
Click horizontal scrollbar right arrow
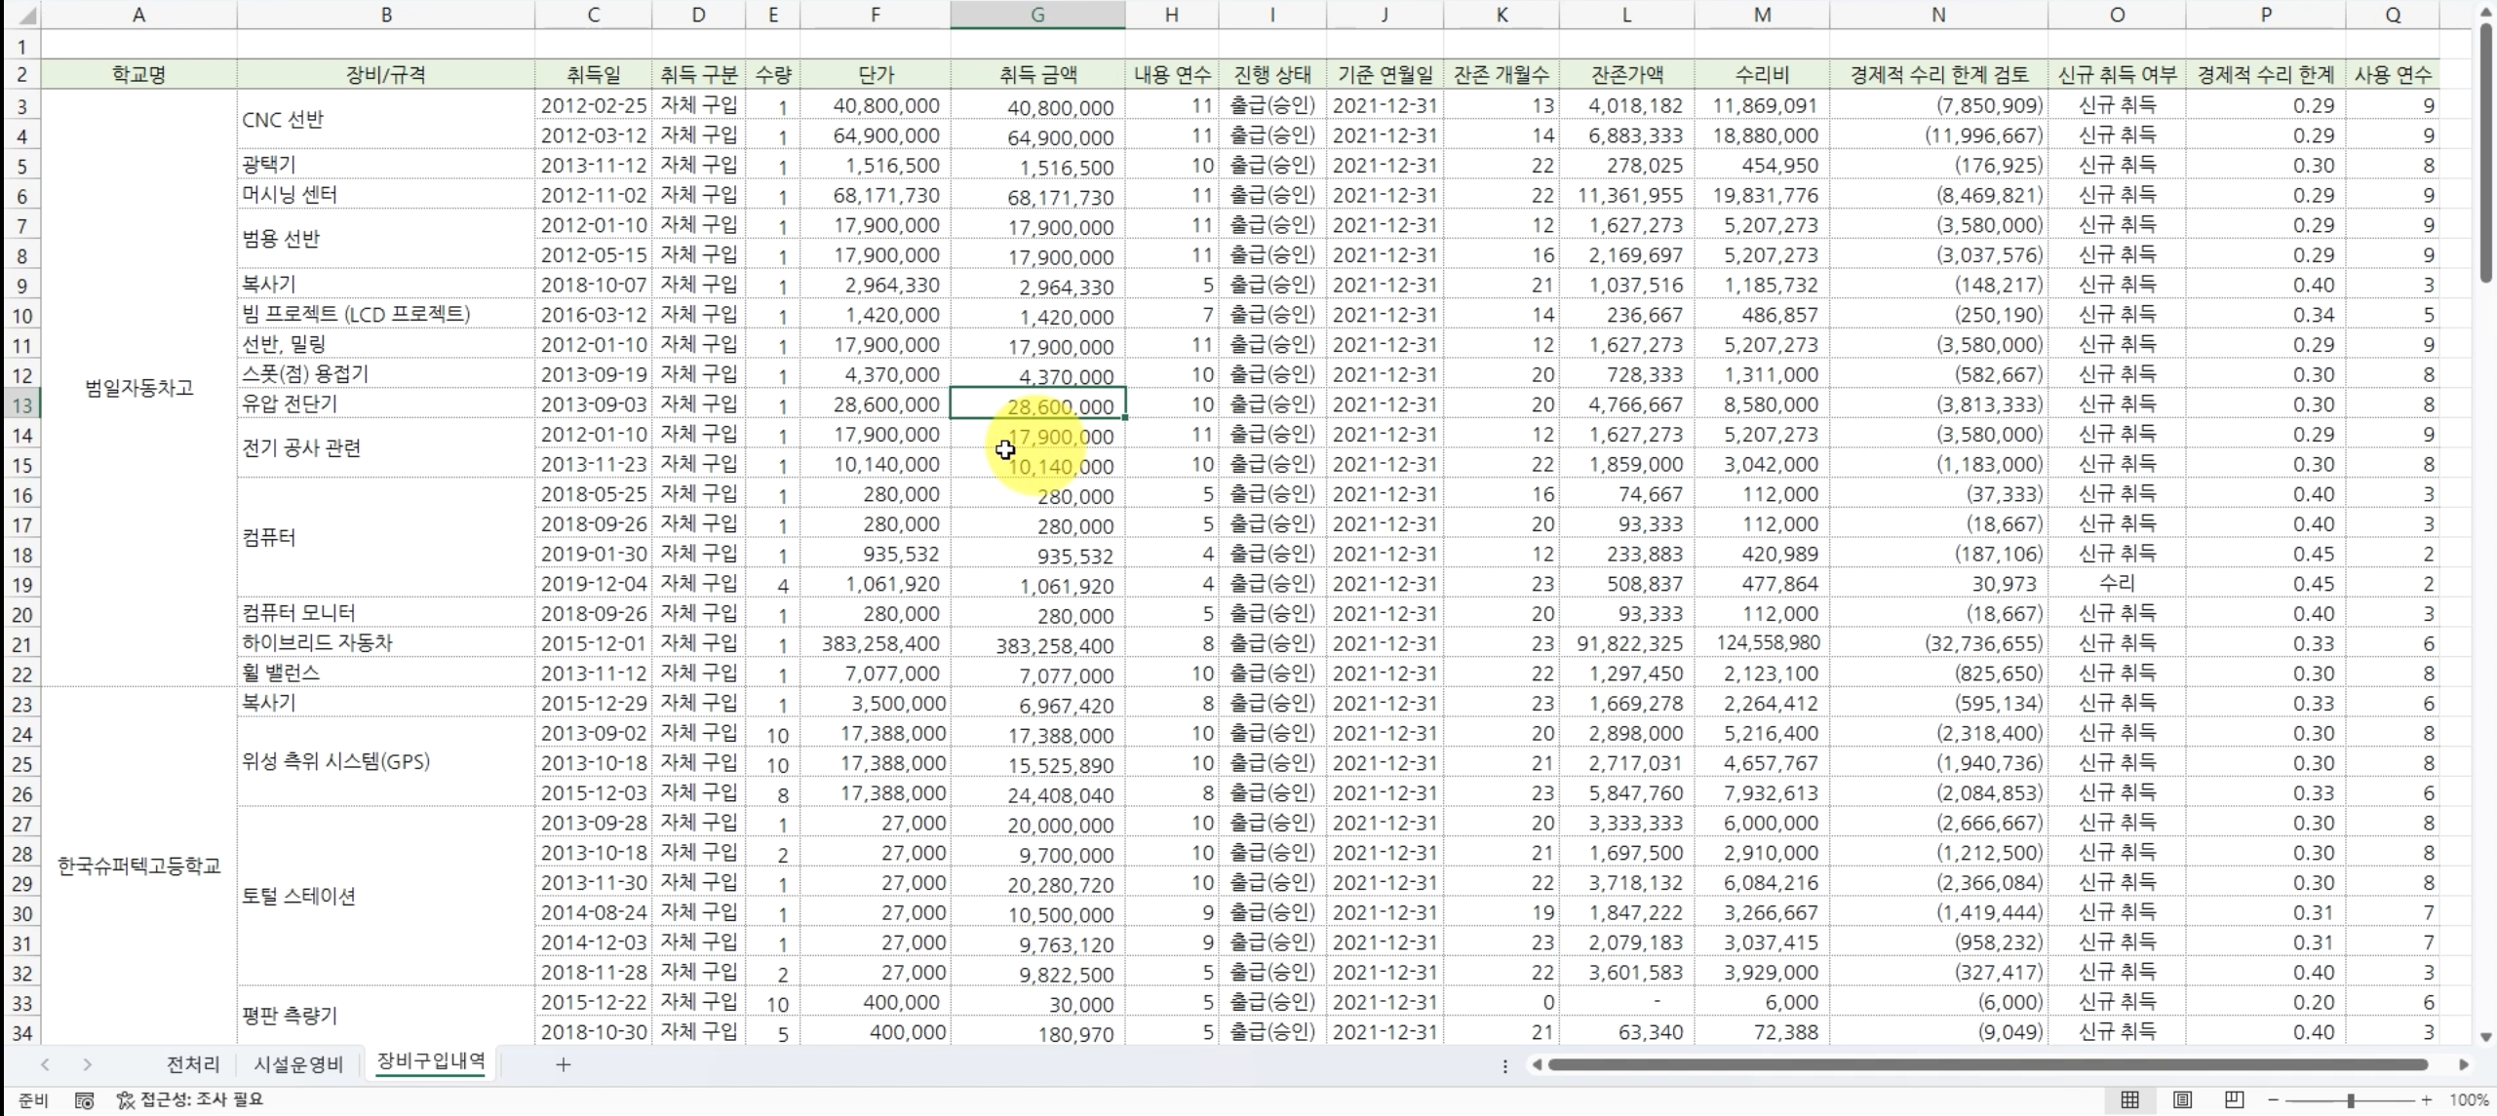(2464, 1064)
